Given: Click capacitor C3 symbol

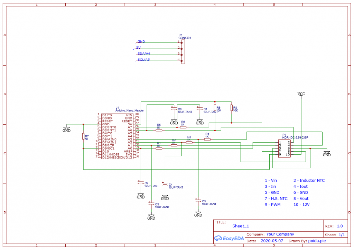Looking at the screenshot, I should 151,205.
